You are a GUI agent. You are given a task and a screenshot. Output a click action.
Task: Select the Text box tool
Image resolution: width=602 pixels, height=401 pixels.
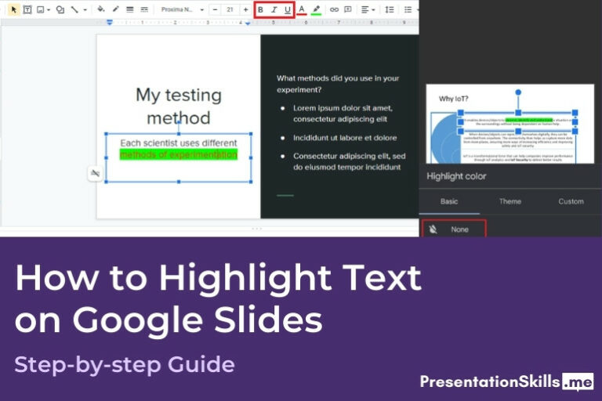point(27,9)
